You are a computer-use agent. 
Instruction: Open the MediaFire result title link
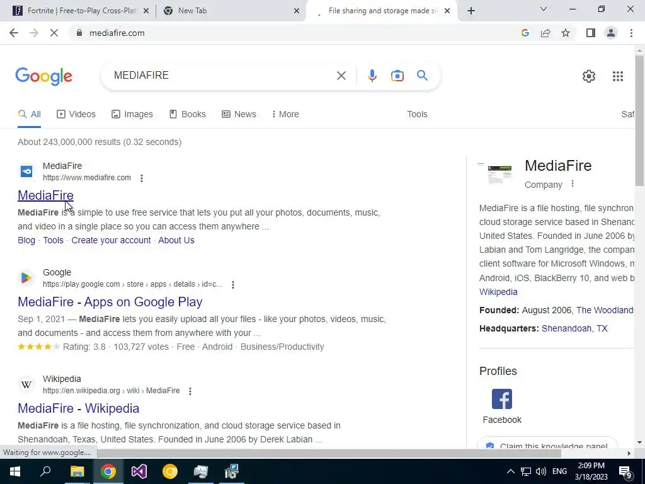(45, 195)
